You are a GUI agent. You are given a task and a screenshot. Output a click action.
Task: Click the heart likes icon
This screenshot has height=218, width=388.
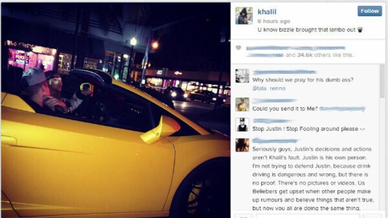[238, 47]
